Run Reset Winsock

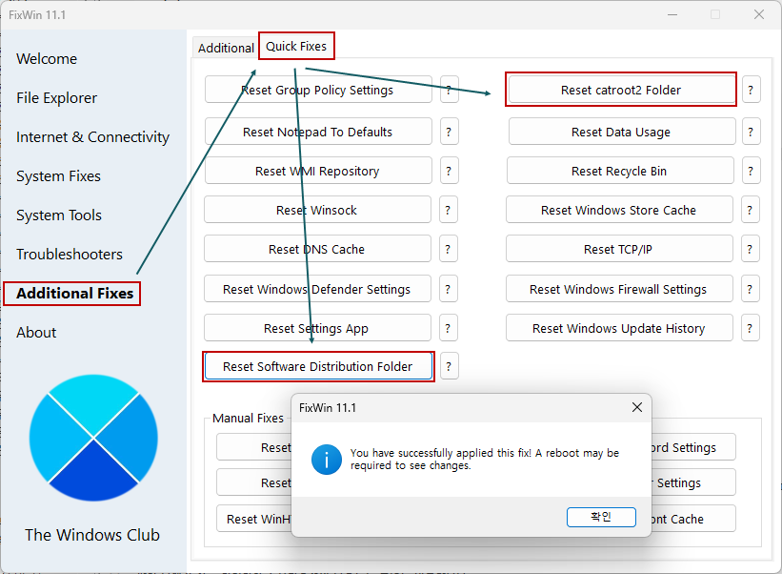pos(317,210)
